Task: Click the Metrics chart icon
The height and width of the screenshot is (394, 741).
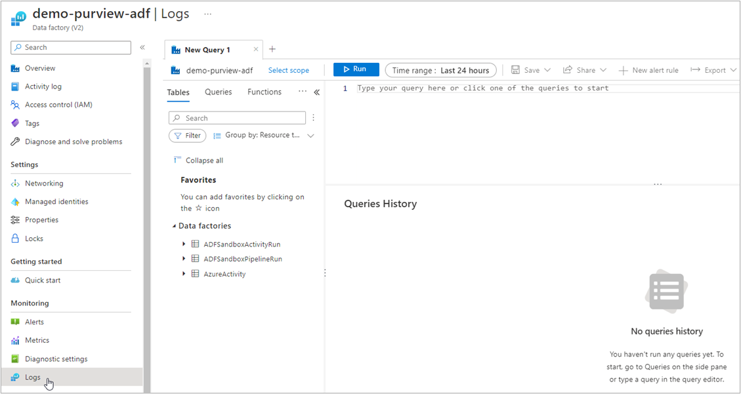Action: click(x=15, y=340)
